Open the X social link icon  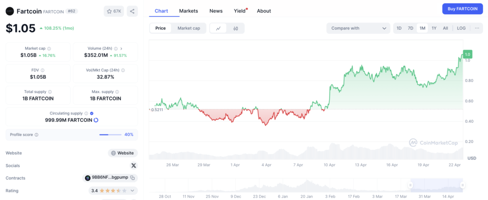tap(133, 166)
